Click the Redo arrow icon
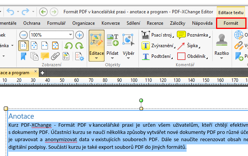This screenshot has height=156, width=248. pyautogui.click(x=25, y=12)
